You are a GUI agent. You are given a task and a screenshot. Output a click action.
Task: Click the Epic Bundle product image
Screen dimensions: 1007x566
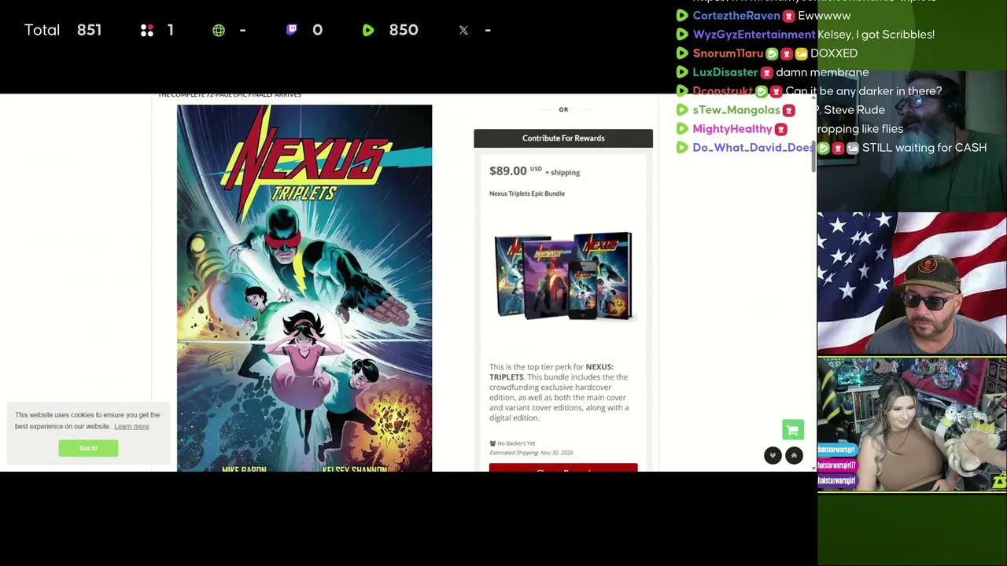coord(563,275)
